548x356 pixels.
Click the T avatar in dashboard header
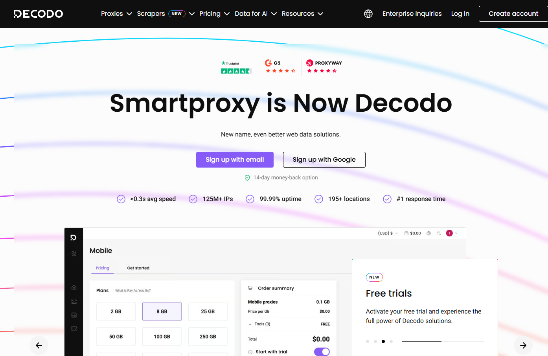point(449,233)
